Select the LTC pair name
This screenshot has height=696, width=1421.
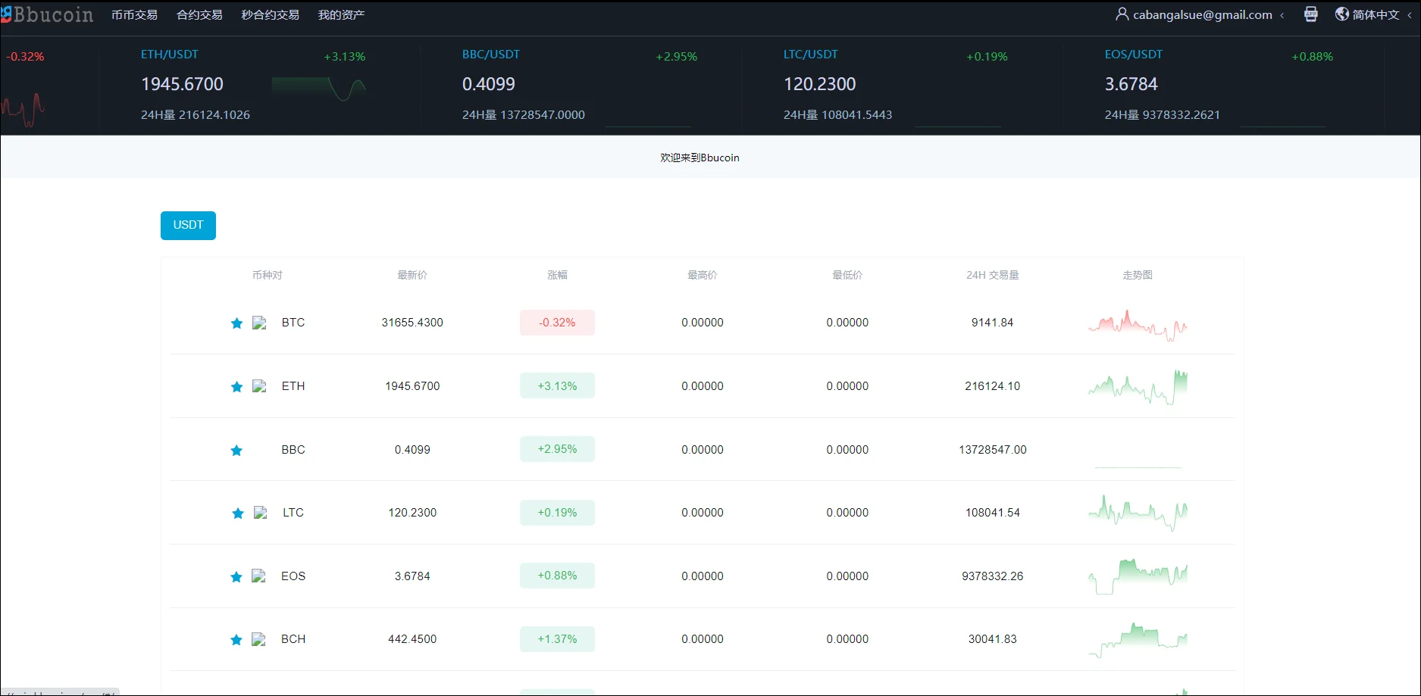coord(293,513)
